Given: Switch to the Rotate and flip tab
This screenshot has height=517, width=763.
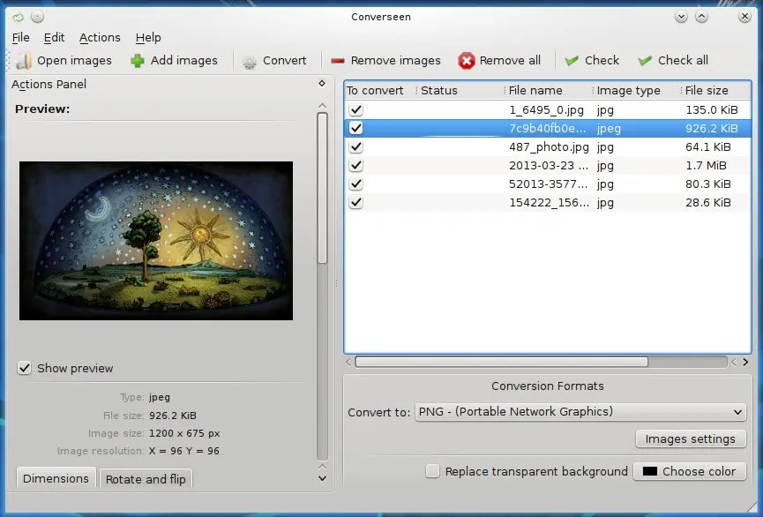Looking at the screenshot, I should coord(146,479).
